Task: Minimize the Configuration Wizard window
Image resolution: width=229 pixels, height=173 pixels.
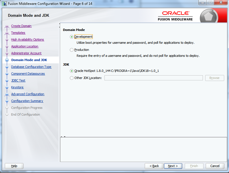Action: pos(203,3)
